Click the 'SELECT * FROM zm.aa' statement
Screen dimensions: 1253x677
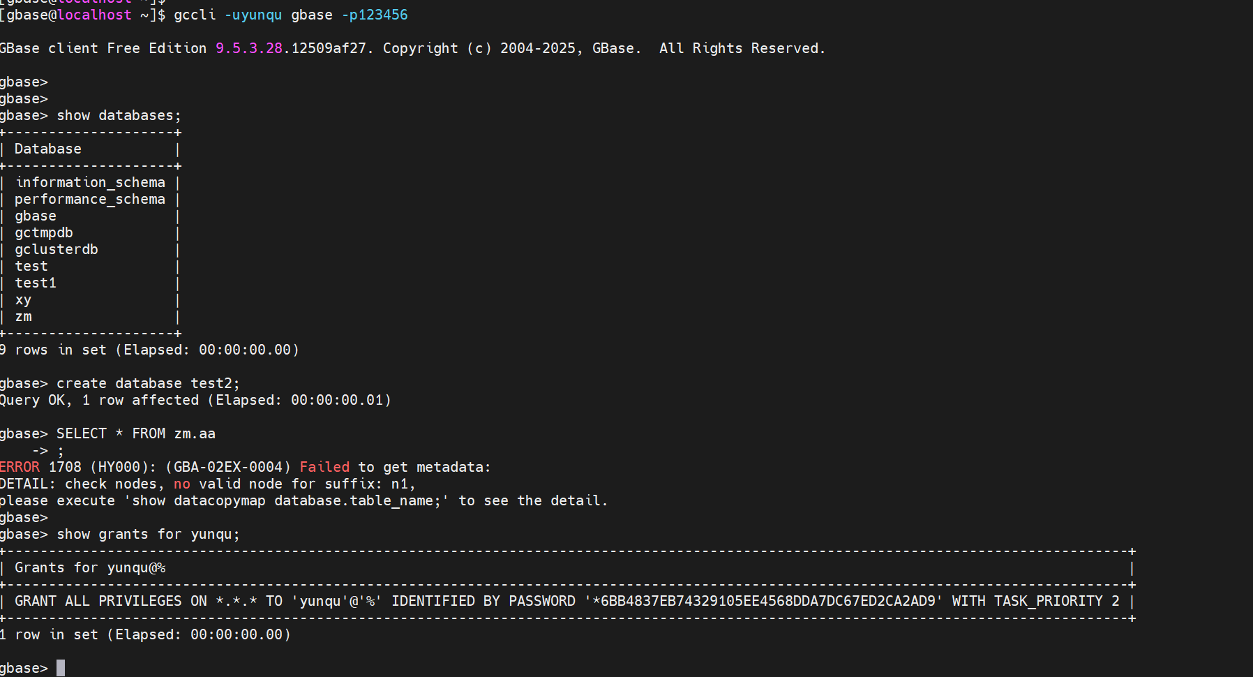pos(136,434)
